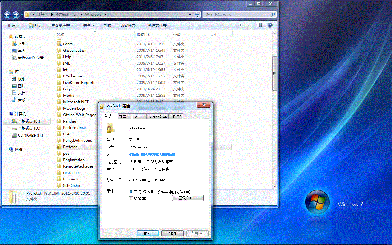Click the file list vertical scrollbar thumb

274,73
